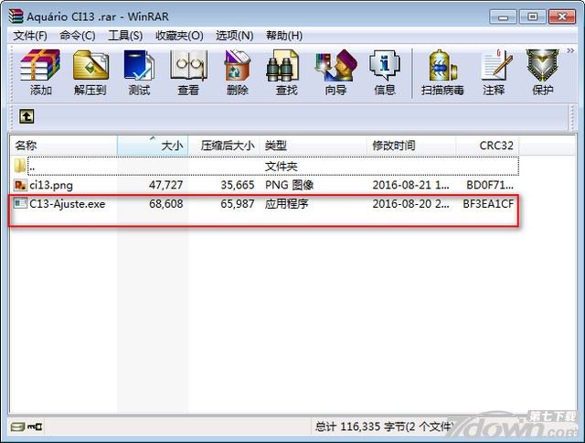585x443 pixels.
Task: Open the 命令(C) menu
Action: (x=78, y=36)
